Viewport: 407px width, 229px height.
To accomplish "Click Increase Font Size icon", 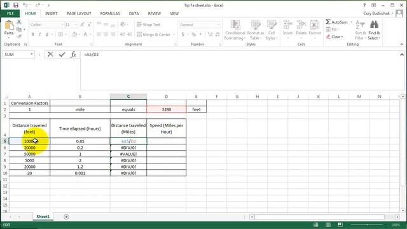I will coord(82,25).
